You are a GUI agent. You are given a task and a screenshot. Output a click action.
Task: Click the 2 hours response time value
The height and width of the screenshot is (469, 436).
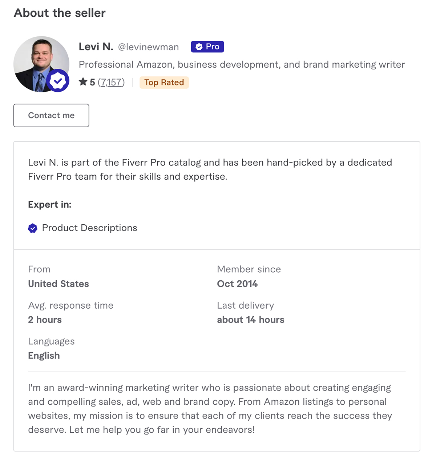tap(45, 320)
